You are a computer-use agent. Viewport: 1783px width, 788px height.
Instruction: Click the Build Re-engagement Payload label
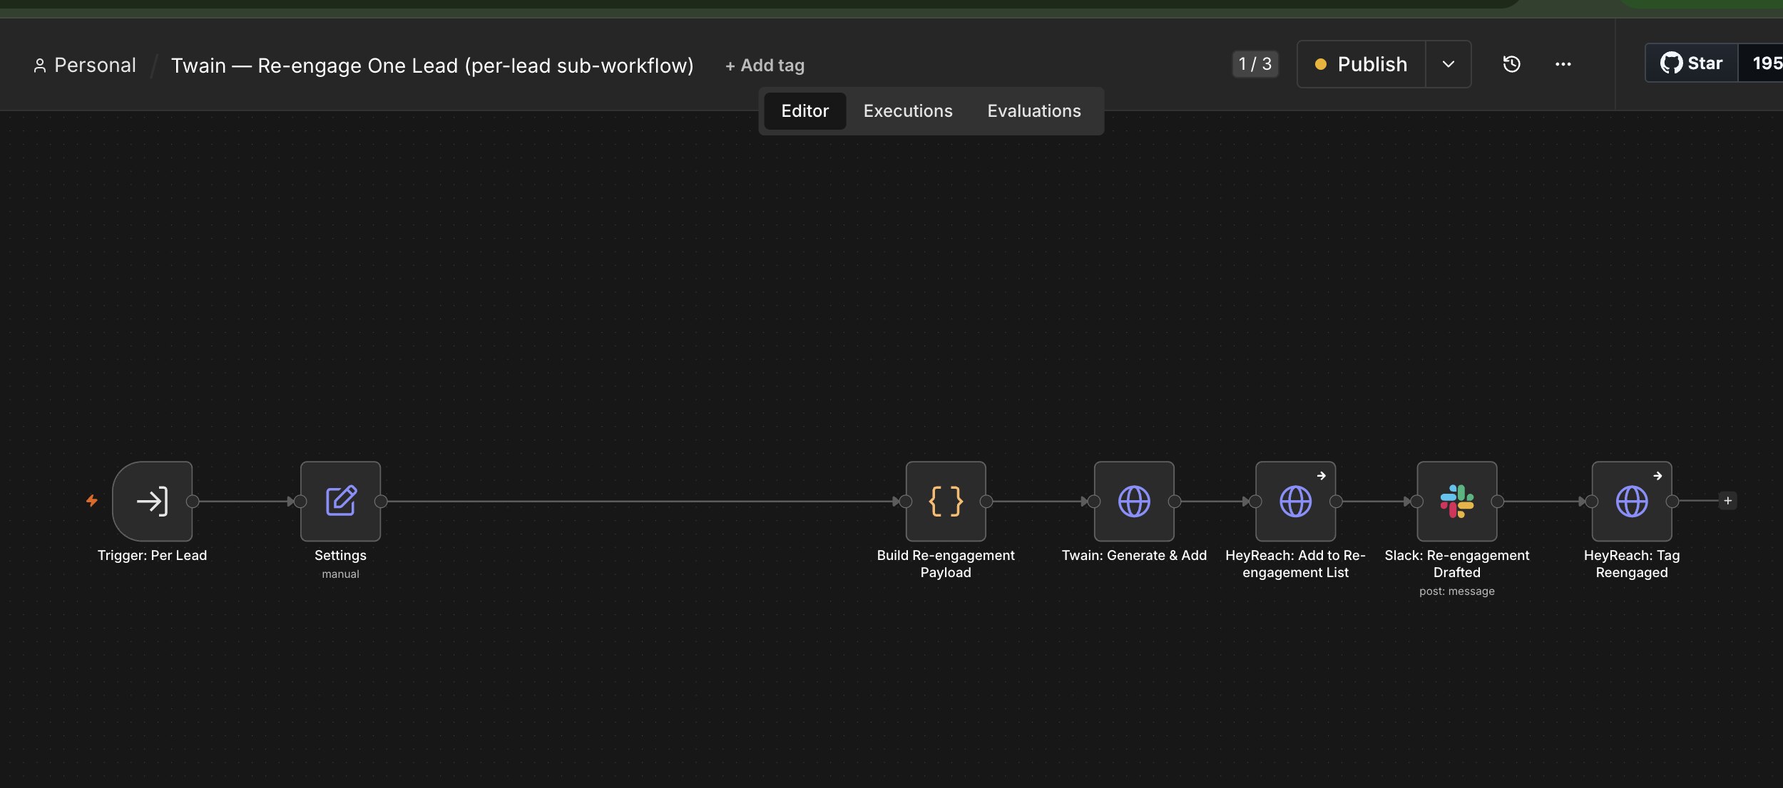pyautogui.click(x=946, y=564)
